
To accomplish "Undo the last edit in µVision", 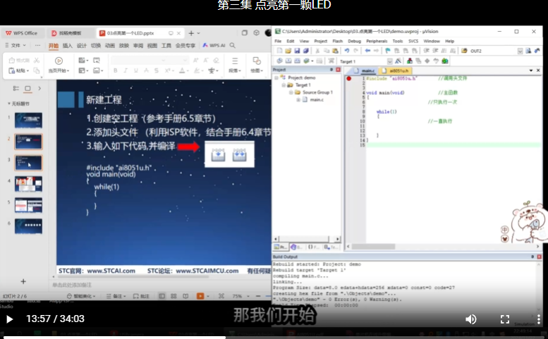I will pos(347,51).
